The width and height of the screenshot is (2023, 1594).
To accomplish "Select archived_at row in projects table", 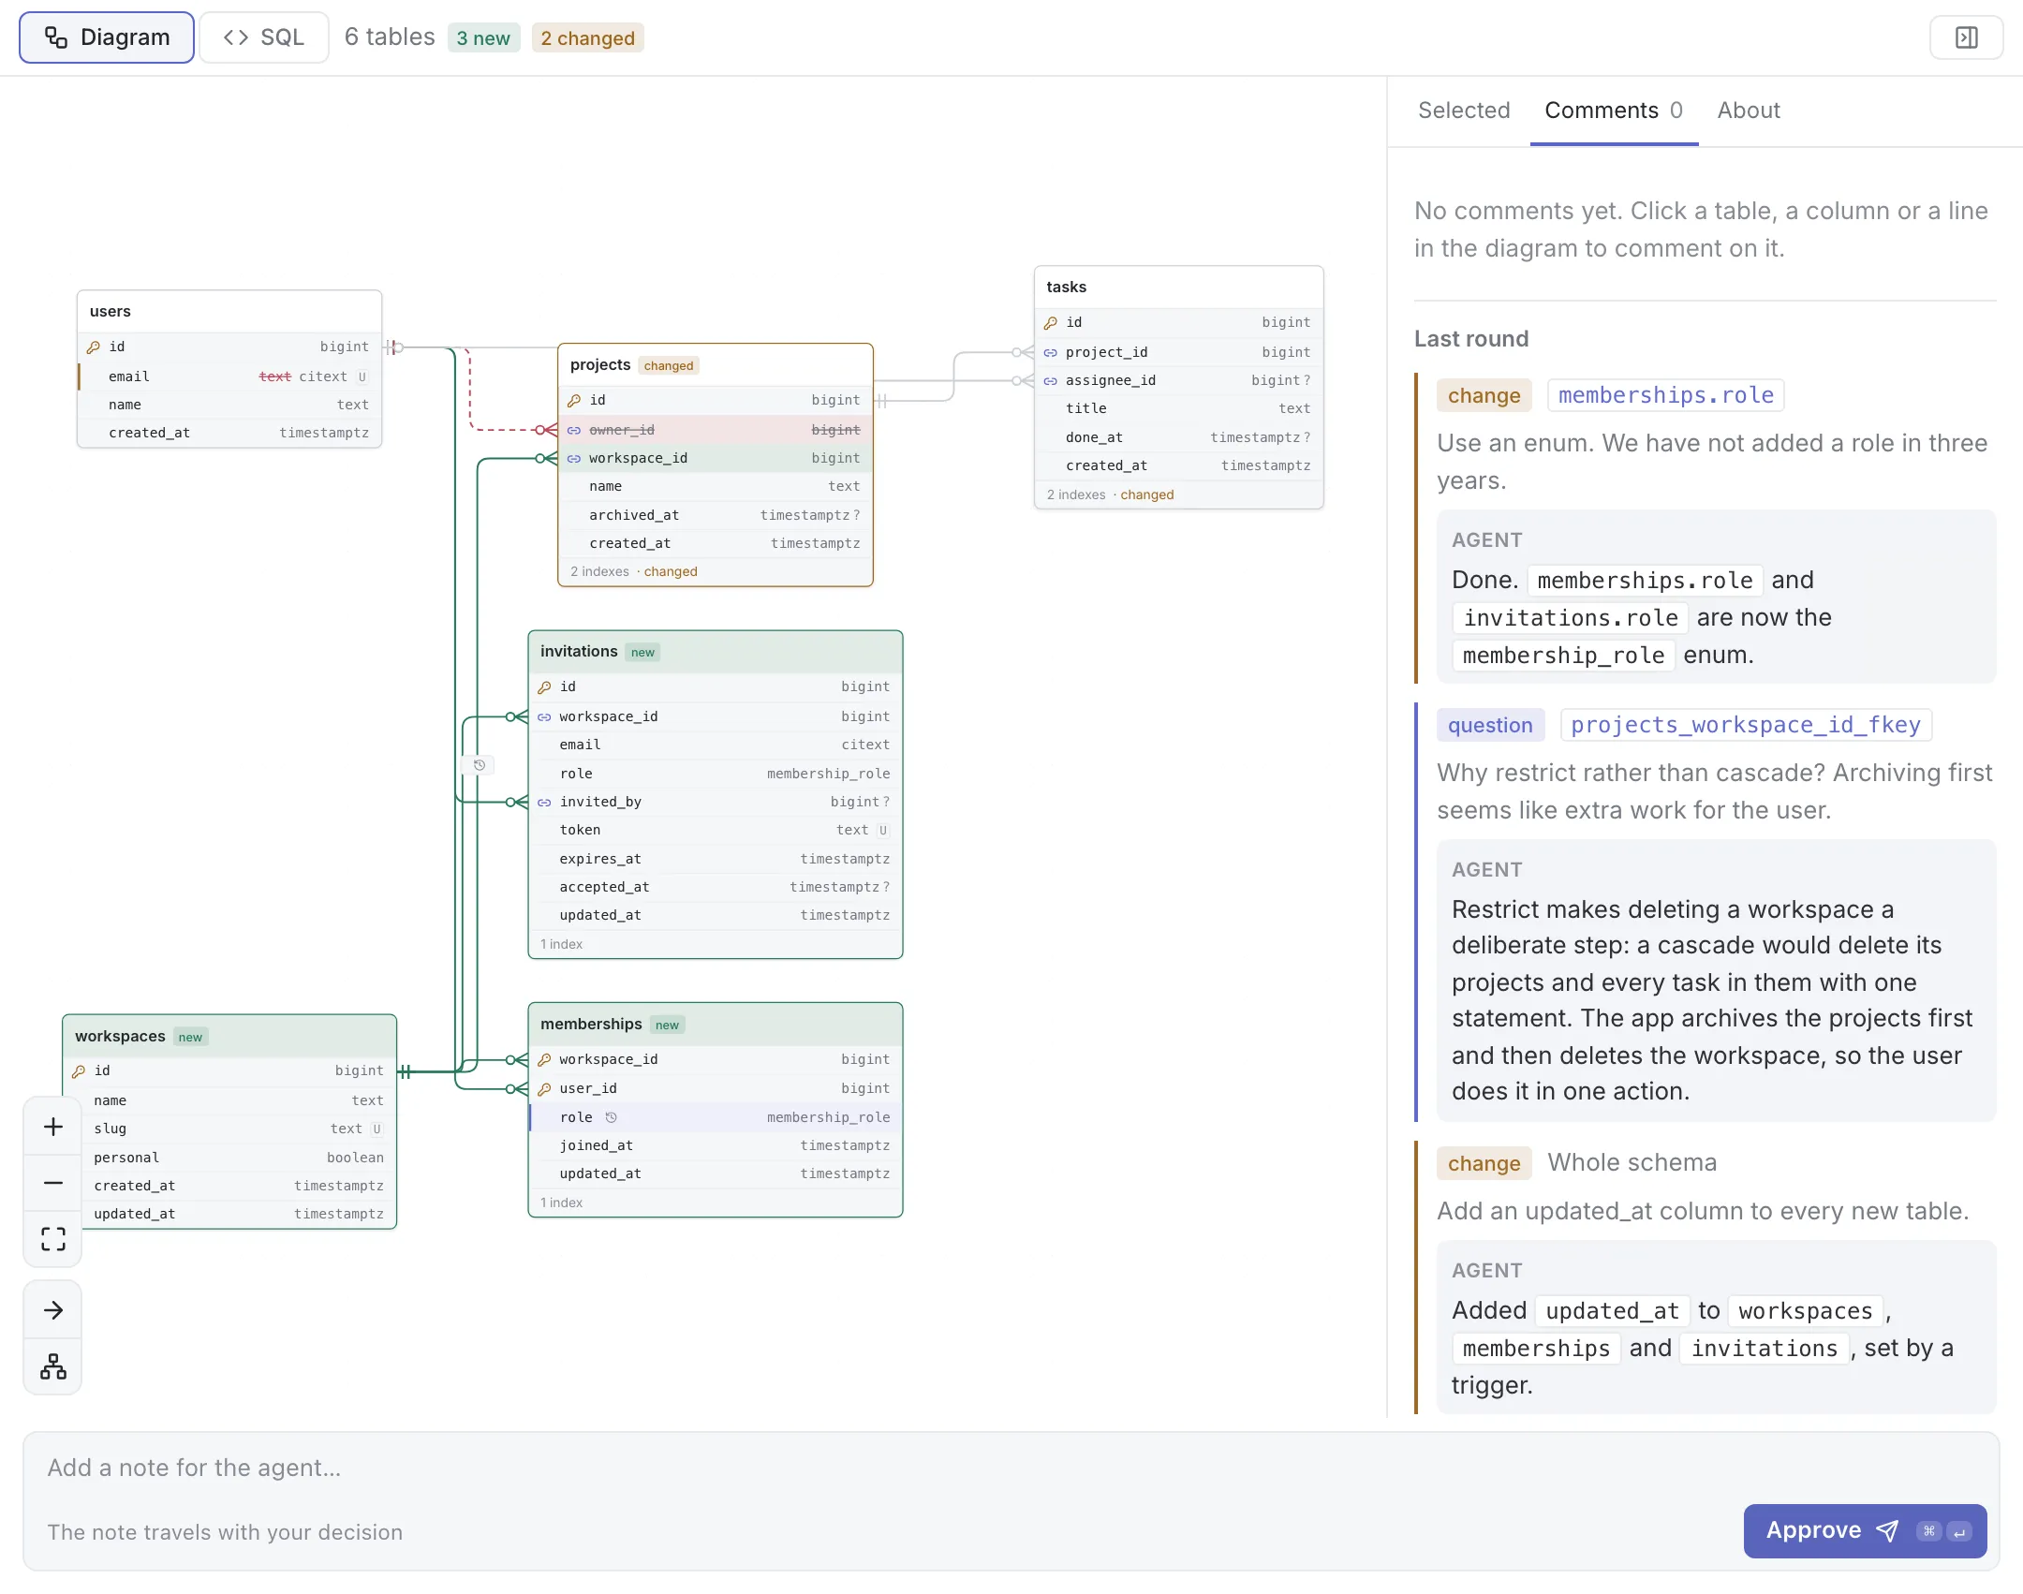I will 716,515.
